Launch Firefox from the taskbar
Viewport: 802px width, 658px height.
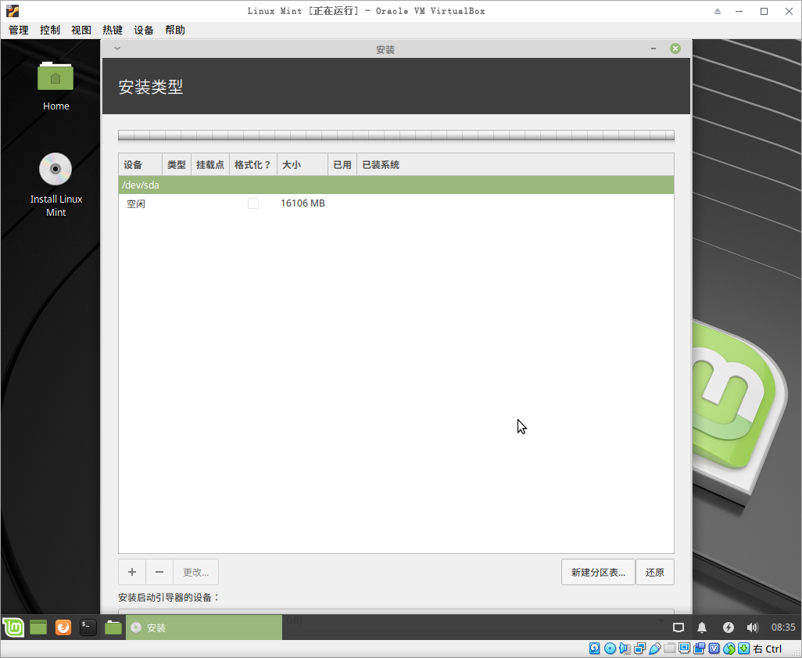[63, 627]
